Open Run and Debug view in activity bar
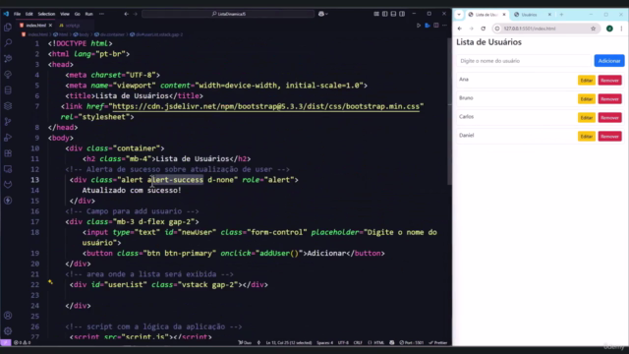 point(8,138)
